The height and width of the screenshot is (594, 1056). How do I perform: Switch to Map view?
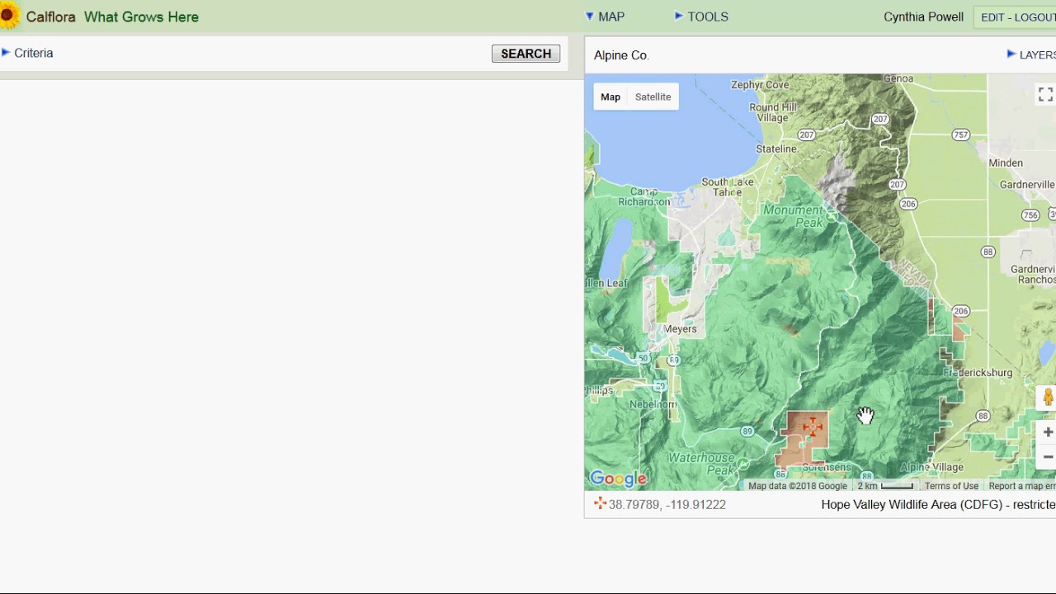tap(610, 97)
